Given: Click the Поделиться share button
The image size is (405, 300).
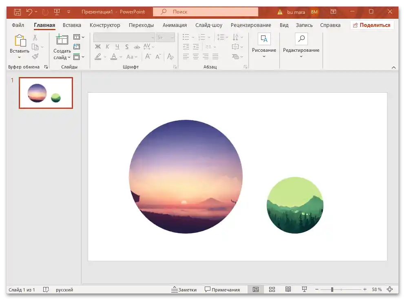Looking at the screenshot, I should pyautogui.click(x=372, y=25).
